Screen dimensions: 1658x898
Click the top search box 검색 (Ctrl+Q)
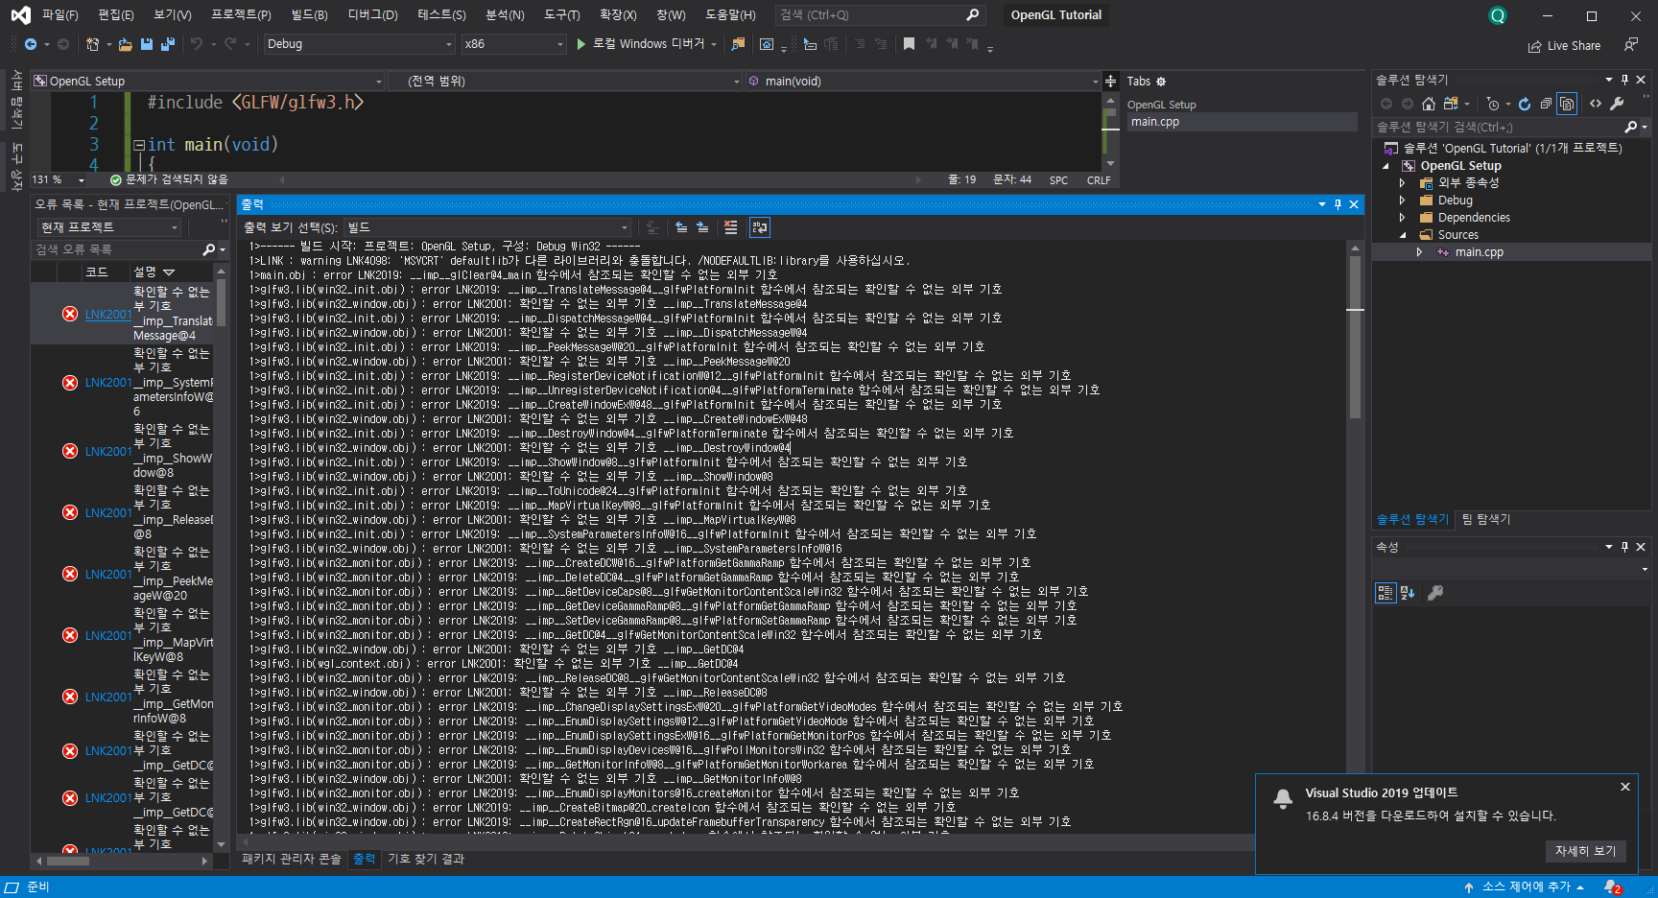[880, 15]
